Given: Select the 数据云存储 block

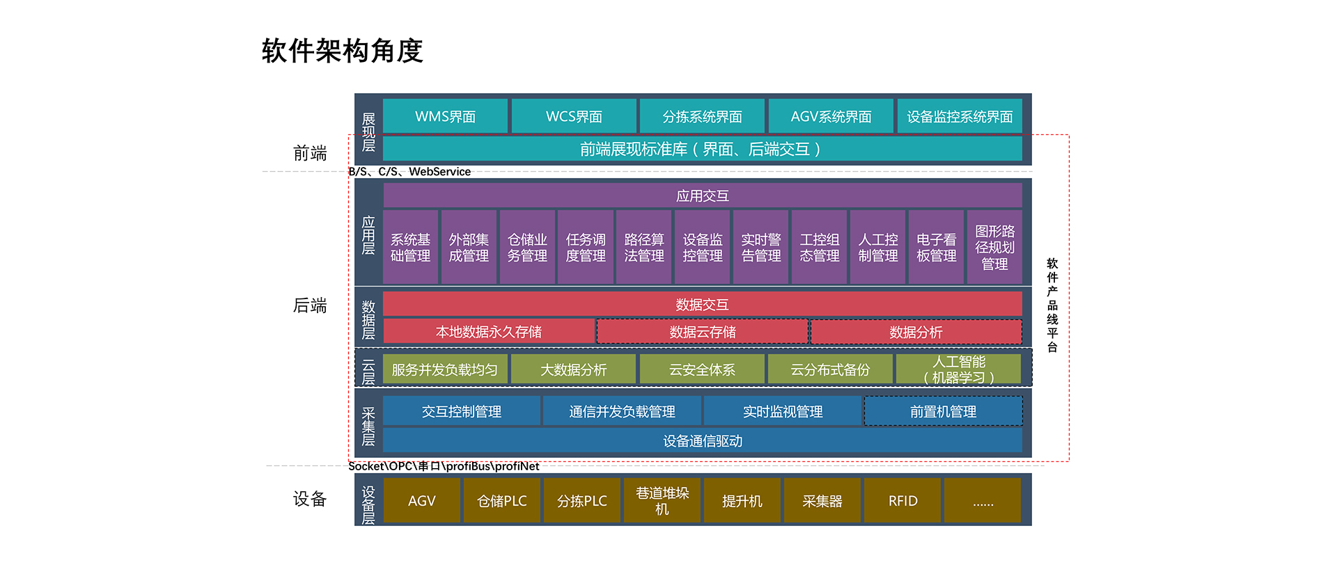Looking at the screenshot, I should 703,332.
